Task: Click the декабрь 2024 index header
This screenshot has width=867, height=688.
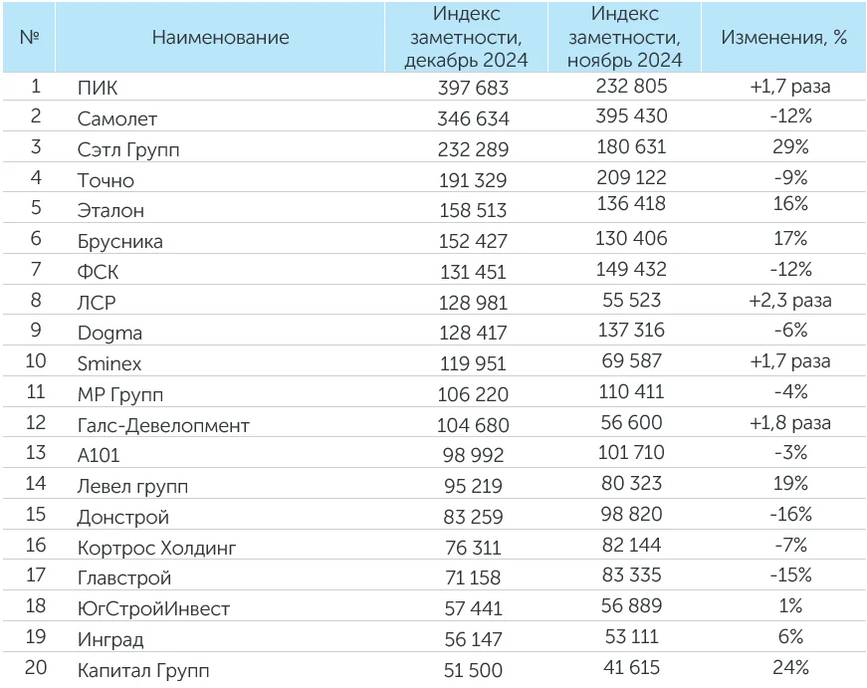Action: [466, 38]
